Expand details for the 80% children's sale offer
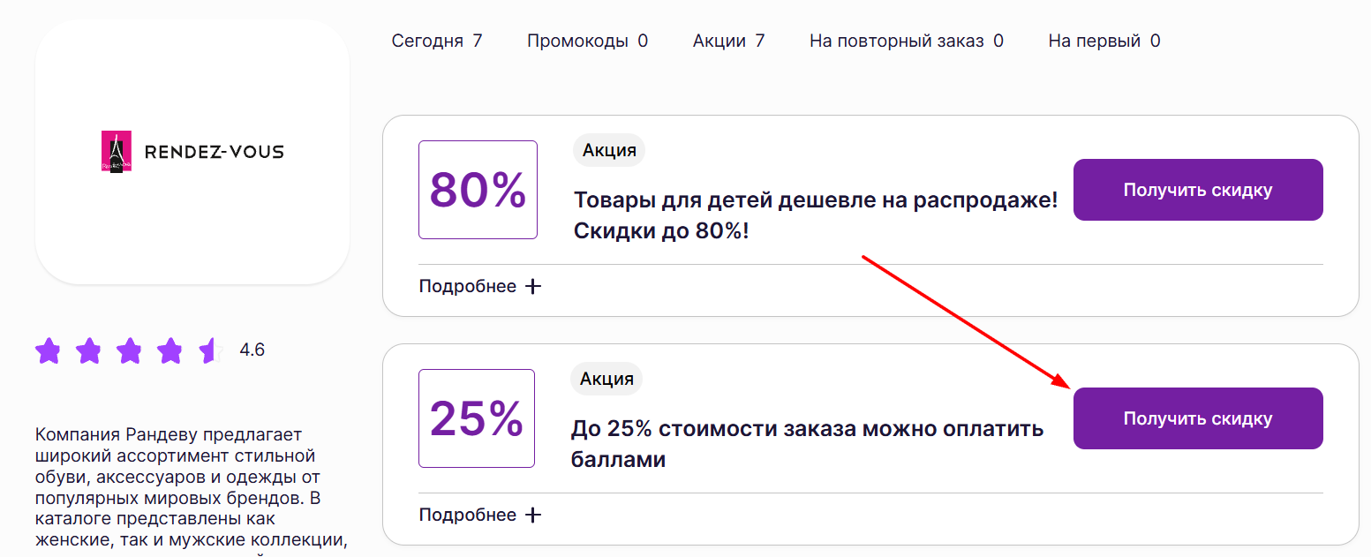The width and height of the screenshot is (1371, 557). pyautogui.click(x=480, y=285)
